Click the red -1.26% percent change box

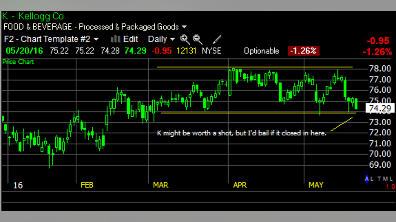[x=304, y=51]
